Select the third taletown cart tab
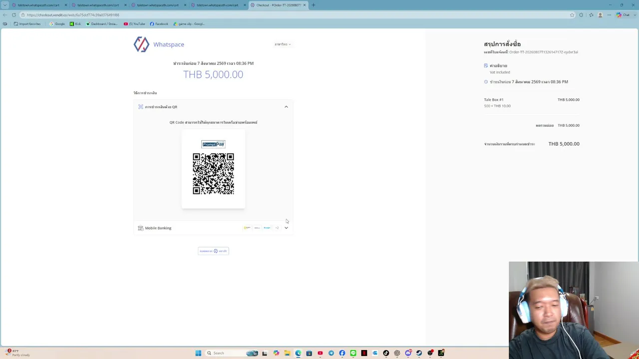The width and height of the screenshot is (639, 359). [x=158, y=5]
